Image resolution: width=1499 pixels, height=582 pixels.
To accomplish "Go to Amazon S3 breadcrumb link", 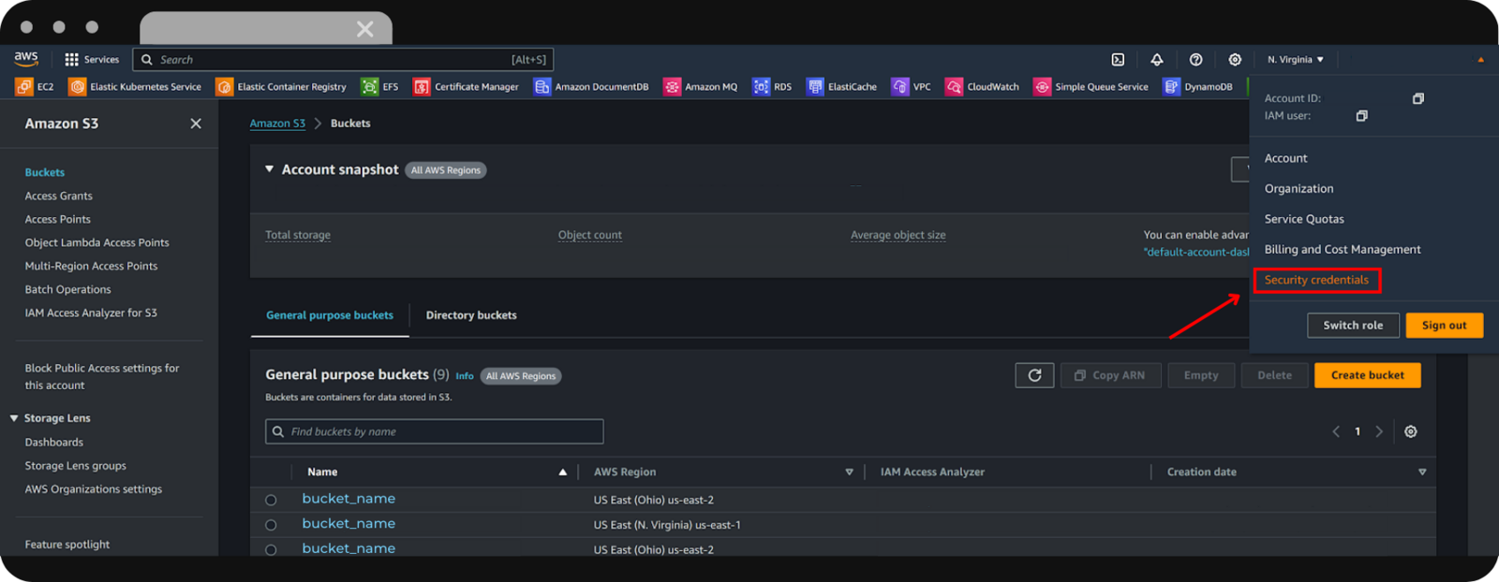I will 277,124.
